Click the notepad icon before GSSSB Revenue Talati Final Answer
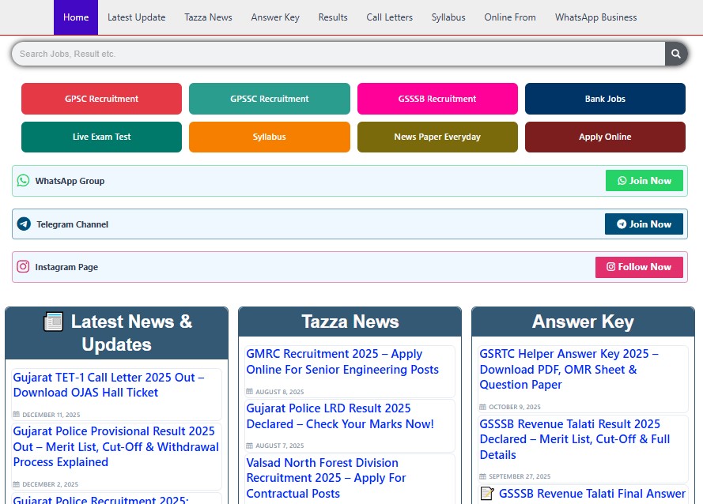The width and height of the screenshot is (703, 504). (x=487, y=494)
